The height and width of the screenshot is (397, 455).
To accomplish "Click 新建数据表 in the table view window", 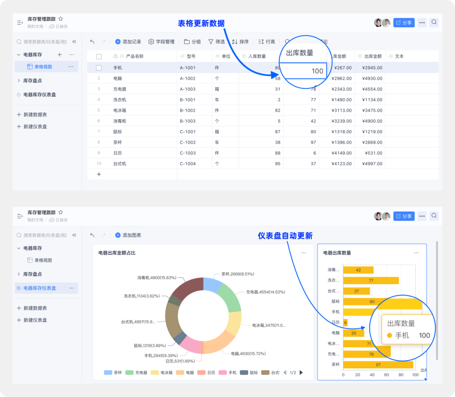I will tap(35, 115).
